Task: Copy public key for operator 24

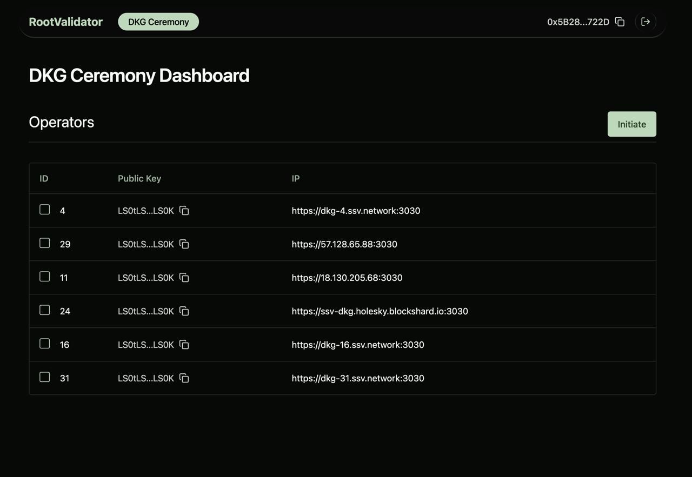Action: coord(184,311)
